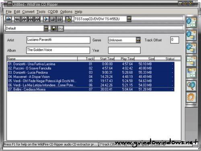Start playback with the Play button
The width and height of the screenshot is (201, 151).
tap(46, 19)
